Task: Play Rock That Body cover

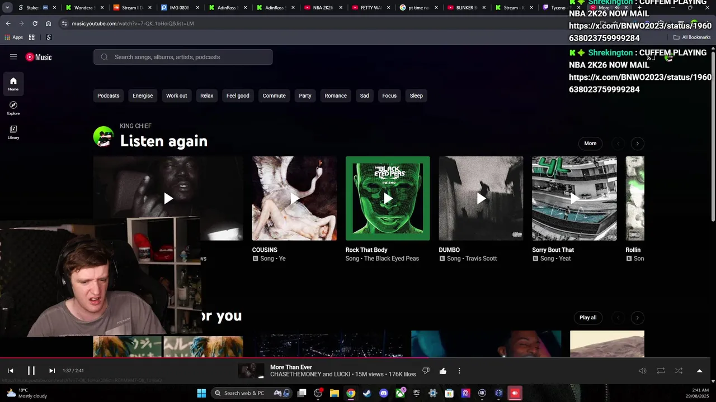Action: [388, 198]
